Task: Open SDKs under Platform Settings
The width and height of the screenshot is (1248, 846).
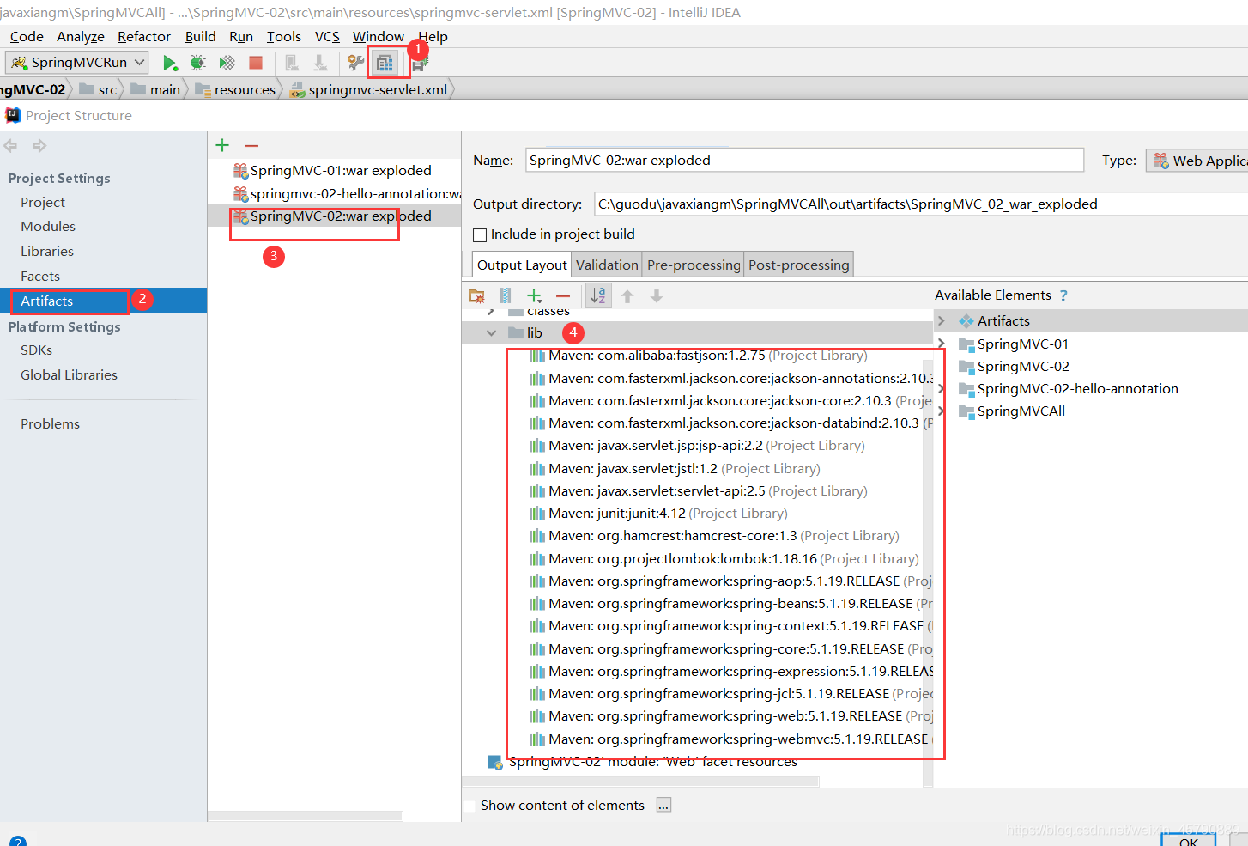Action: [x=37, y=350]
